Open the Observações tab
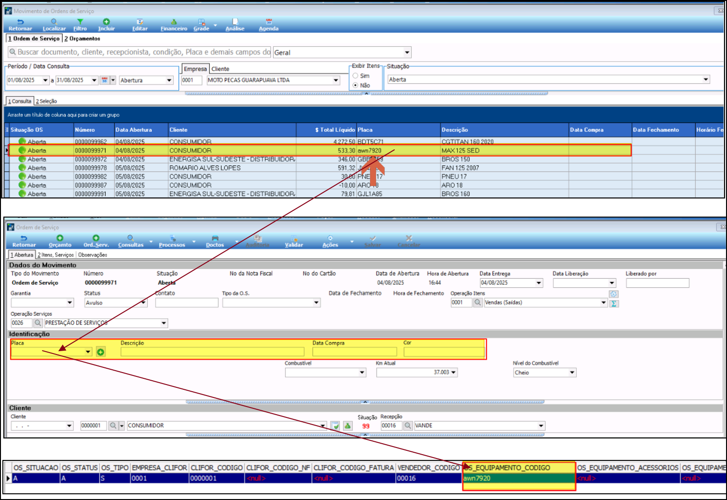The width and height of the screenshot is (727, 500). tap(93, 255)
